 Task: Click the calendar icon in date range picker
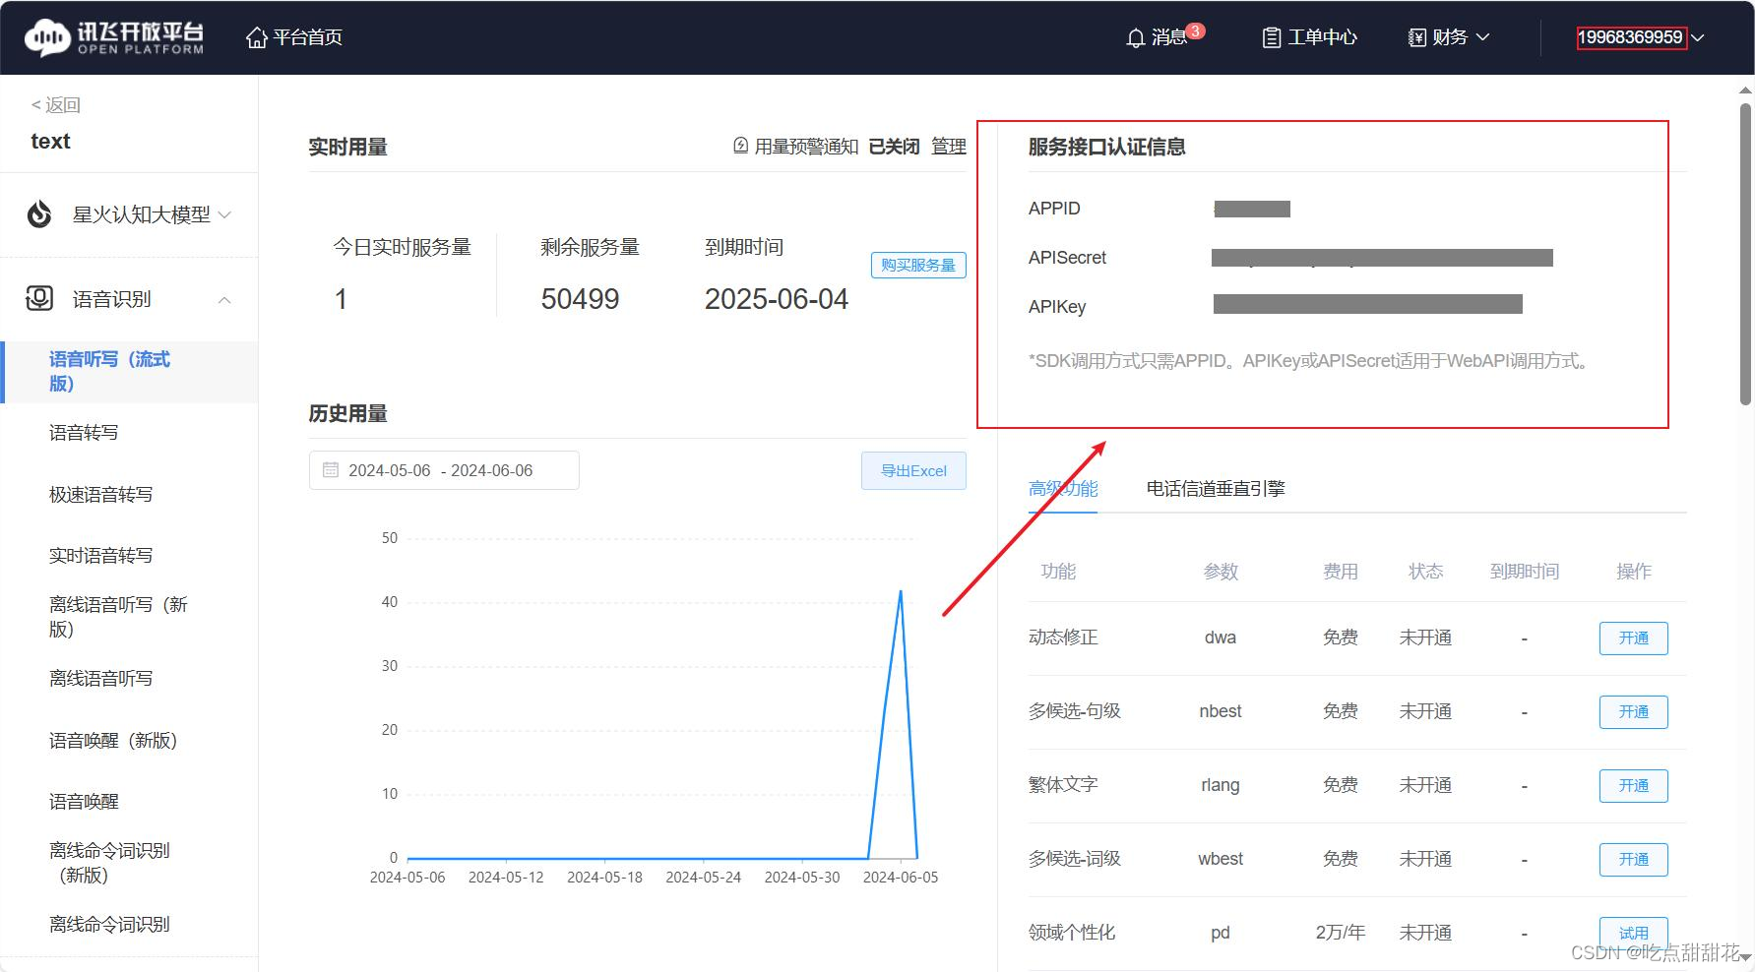click(x=331, y=470)
